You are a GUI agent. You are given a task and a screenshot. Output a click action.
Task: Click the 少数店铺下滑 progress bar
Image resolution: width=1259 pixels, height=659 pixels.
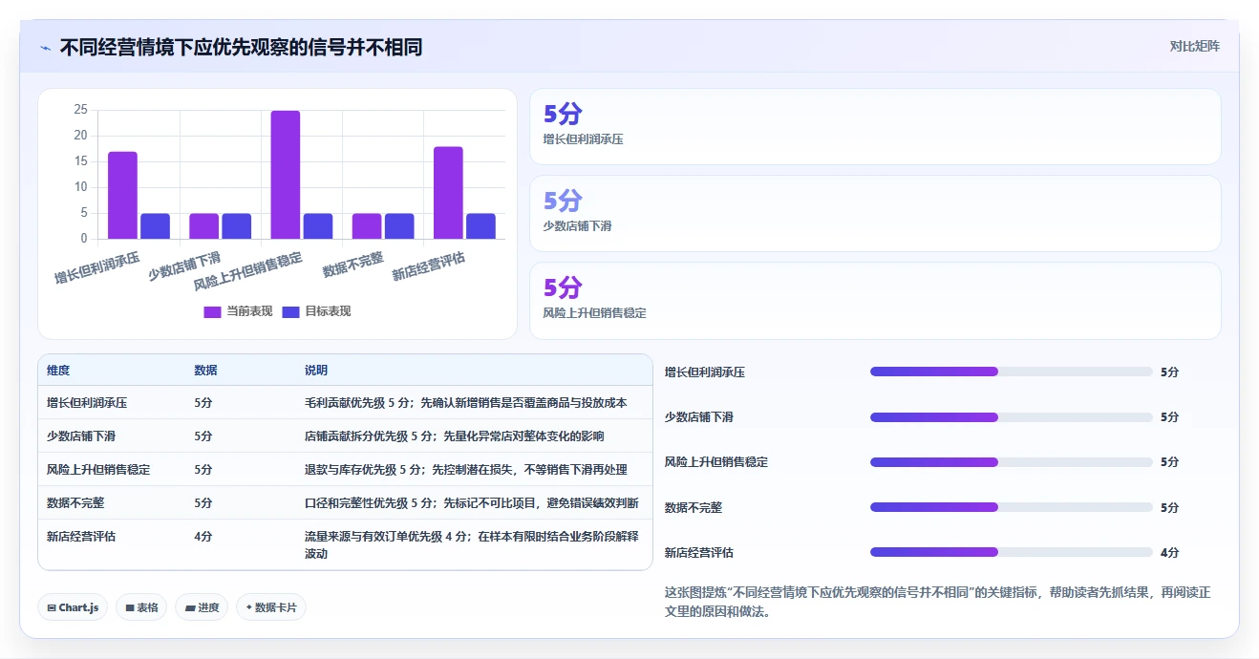tap(1011, 417)
